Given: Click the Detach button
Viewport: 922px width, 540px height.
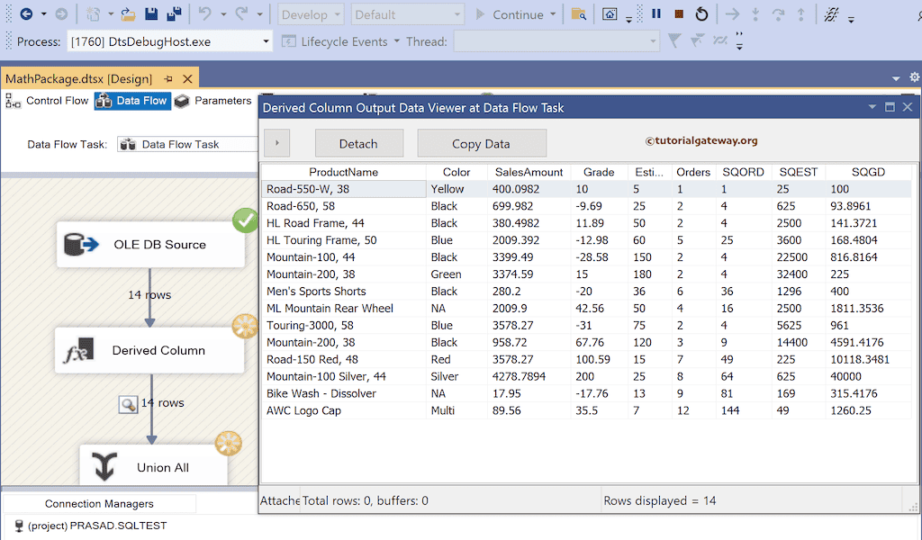Looking at the screenshot, I should point(359,142).
